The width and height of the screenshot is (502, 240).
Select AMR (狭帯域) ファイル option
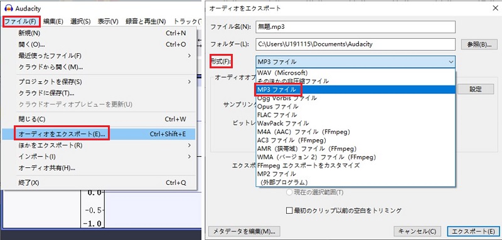(355, 149)
